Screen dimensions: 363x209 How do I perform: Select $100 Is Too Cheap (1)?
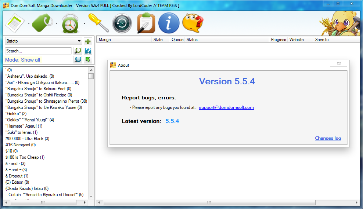(x=25, y=157)
